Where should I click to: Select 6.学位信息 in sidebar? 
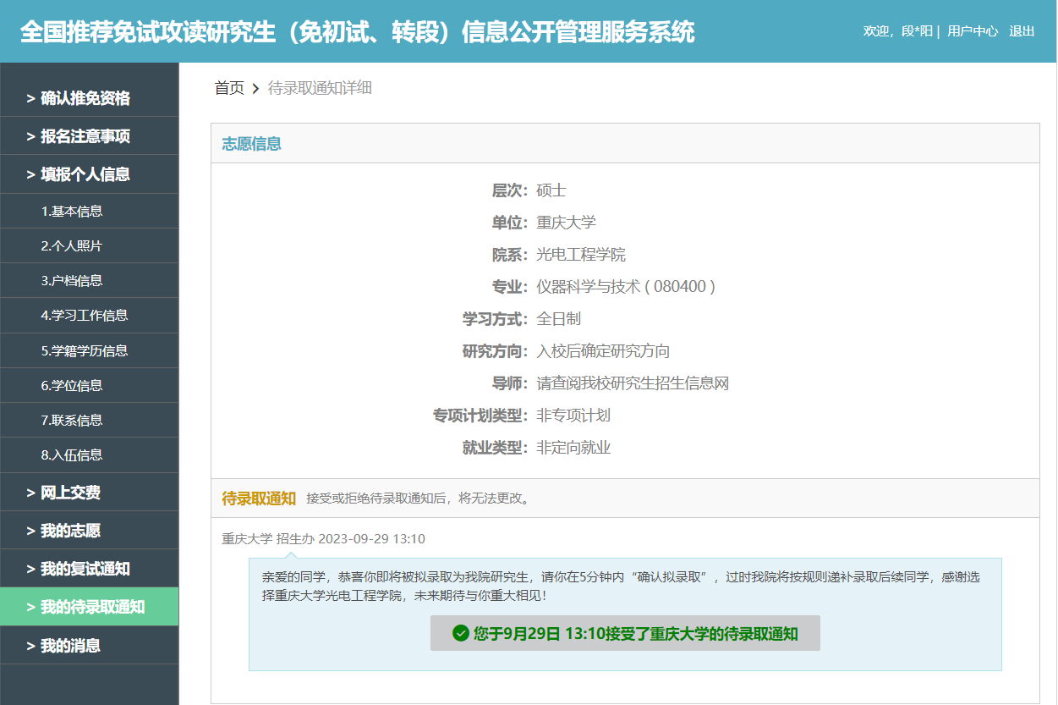click(72, 385)
